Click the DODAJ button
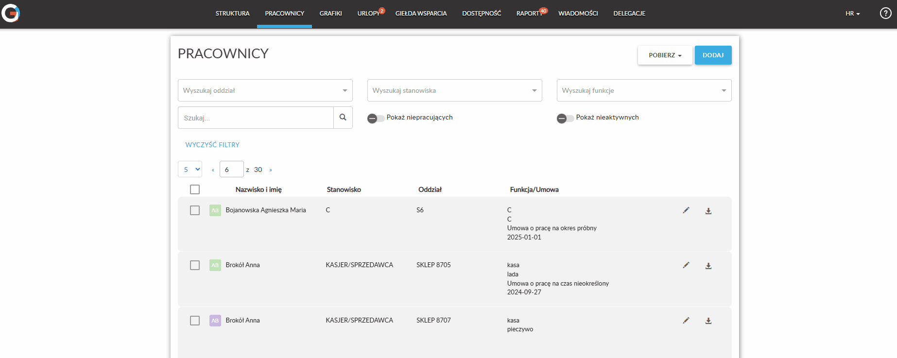897x358 pixels. [x=713, y=55]
